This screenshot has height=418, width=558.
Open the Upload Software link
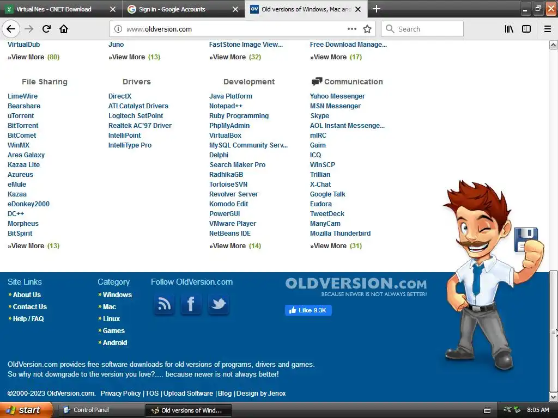pos(188,394)
